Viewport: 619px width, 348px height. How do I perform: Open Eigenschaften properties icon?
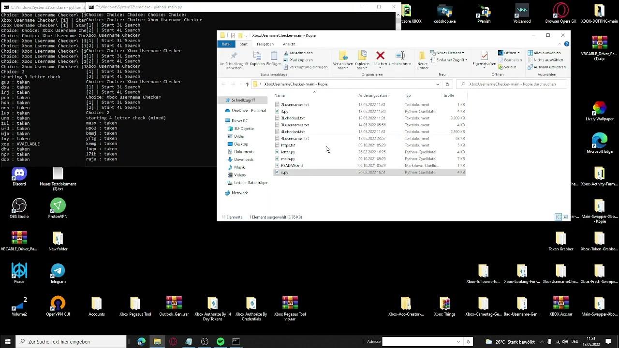484,55
